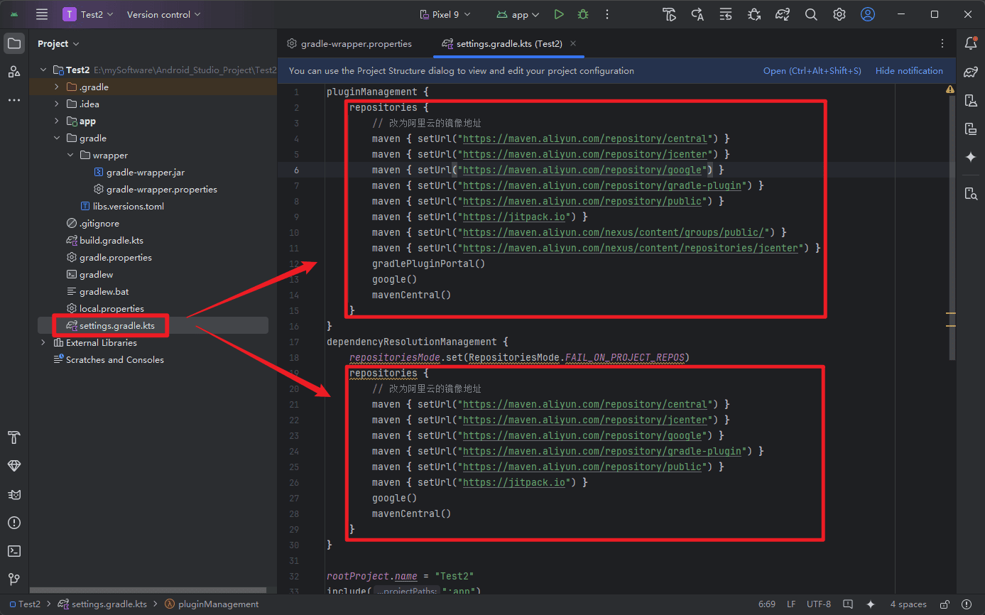985x615 pixels.
Task: Open the Search Everywhere magnifier icon
Action: [811, 14]
